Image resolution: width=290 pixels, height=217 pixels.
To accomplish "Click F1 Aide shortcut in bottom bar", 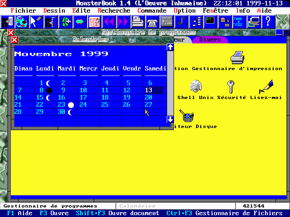I will [x=19, y=213].
